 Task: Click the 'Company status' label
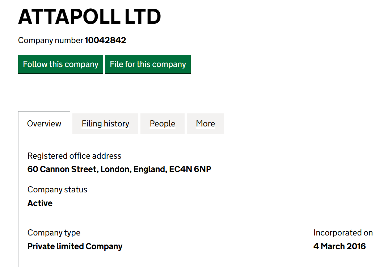[57, 189]
